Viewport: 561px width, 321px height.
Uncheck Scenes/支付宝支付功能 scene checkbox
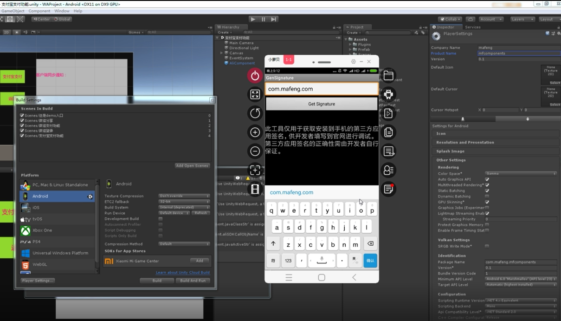22,136
